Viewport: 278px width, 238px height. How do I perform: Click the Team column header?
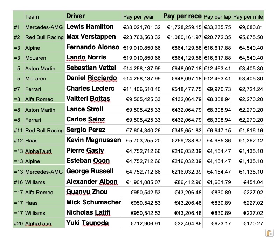click(x=44, y=16)
